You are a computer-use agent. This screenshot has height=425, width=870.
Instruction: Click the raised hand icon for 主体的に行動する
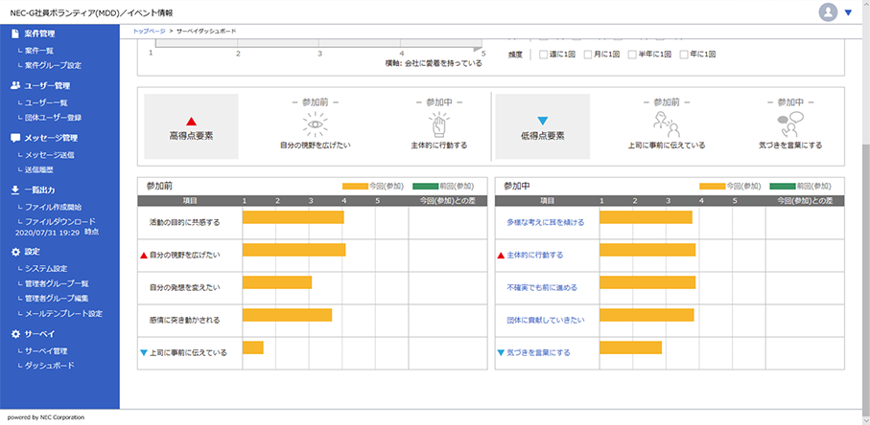pos(438,123)
